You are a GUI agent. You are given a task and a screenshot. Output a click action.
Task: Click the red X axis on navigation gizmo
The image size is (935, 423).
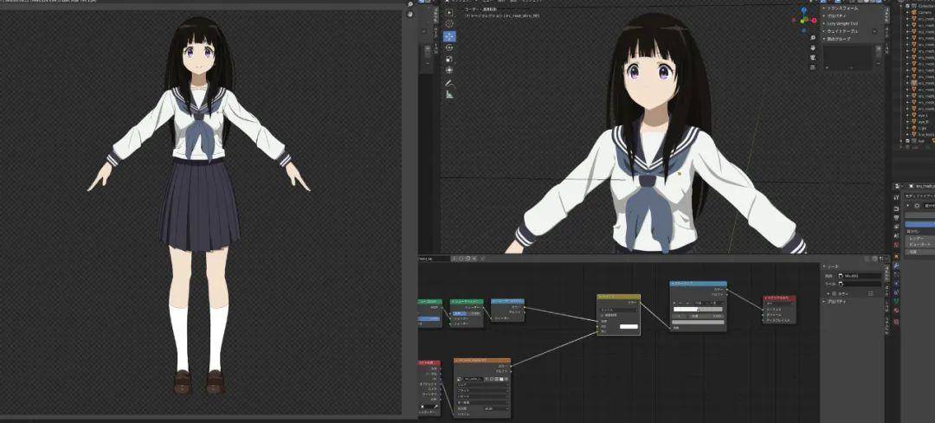813,20
